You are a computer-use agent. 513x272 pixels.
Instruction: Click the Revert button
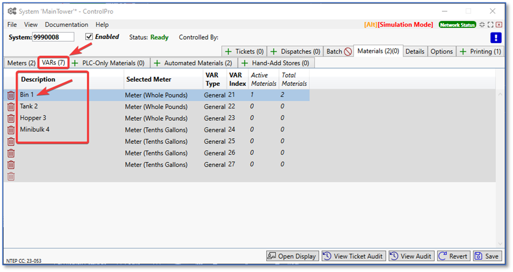tap(453, 256)
